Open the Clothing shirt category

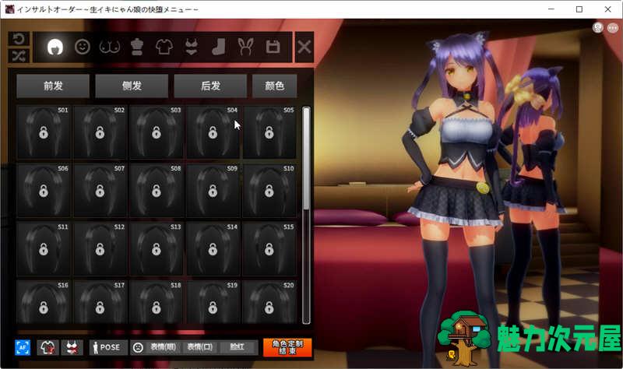pyautogui.click(x=164, y=47)
